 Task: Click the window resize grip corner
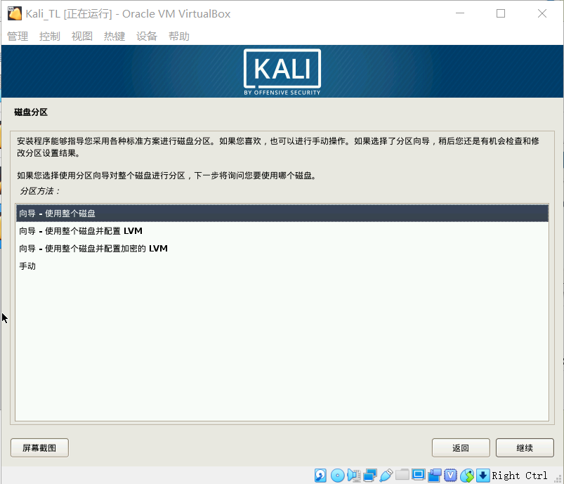(558, 479)
